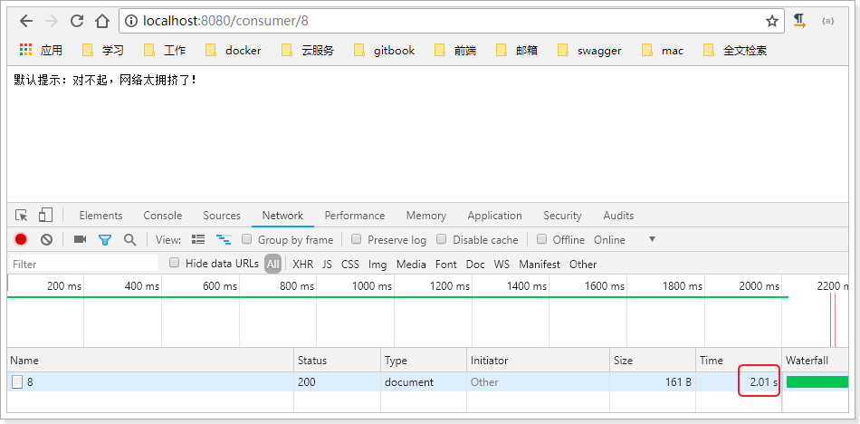The width and height of the screenshot is (860, 424).
Task: Sort requests by Status column header
Action: [x=312, y=361]
